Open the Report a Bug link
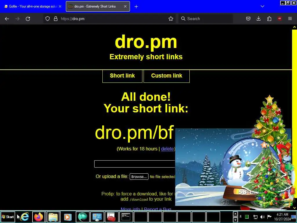 coord(157,209)
